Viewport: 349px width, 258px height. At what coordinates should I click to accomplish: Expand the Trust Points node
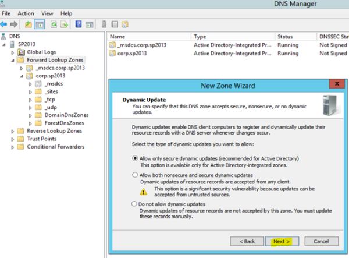12,139
